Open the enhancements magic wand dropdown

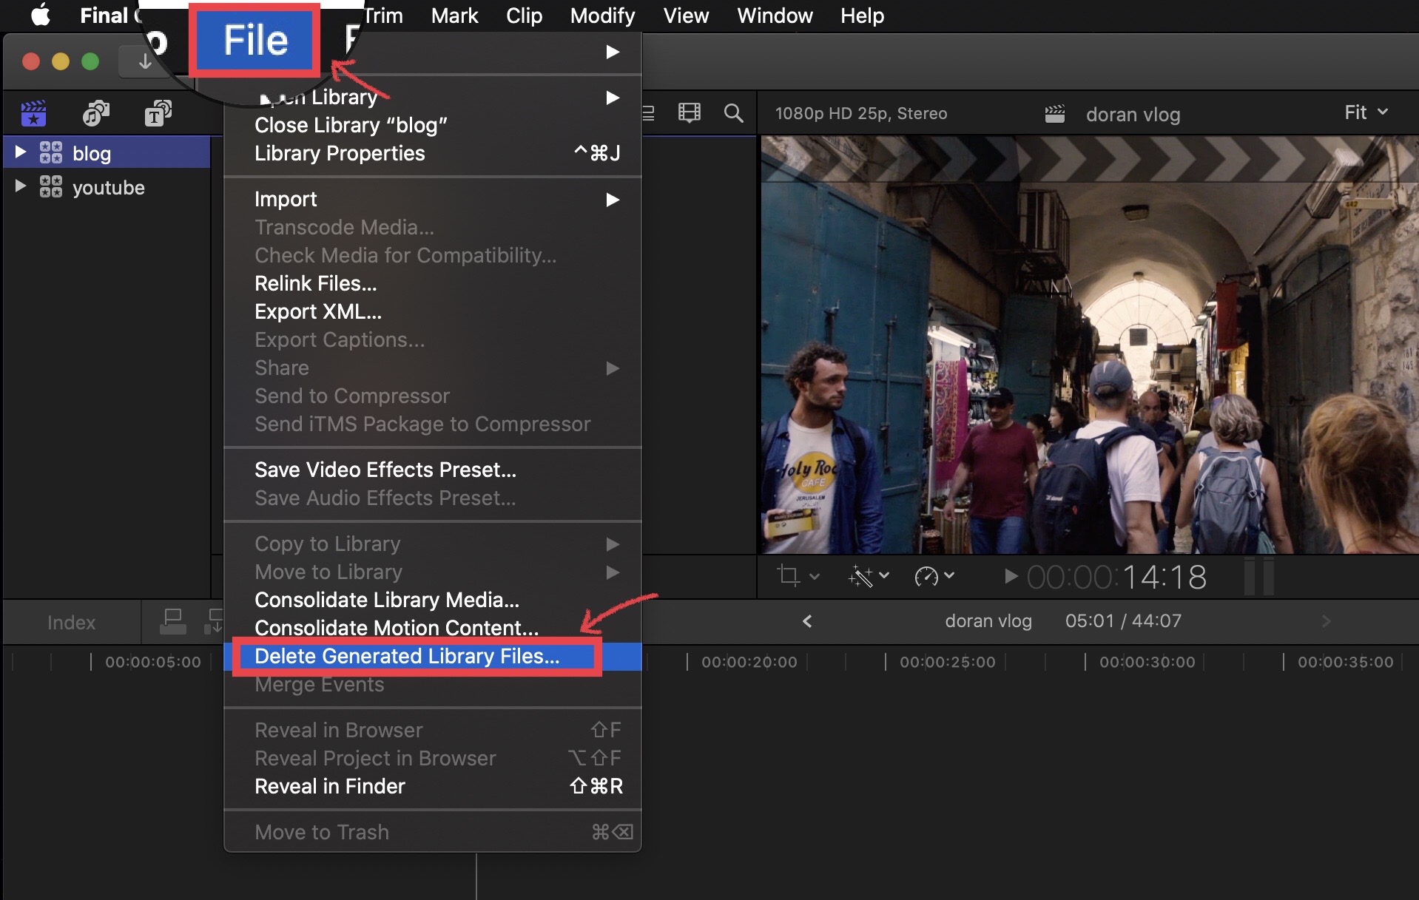[x=868, y=575]
